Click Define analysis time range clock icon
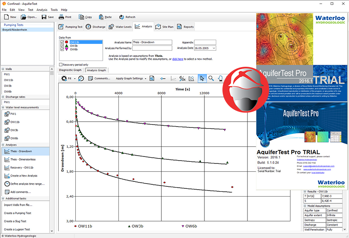The image size is (349, 238). tap(7, 184)
